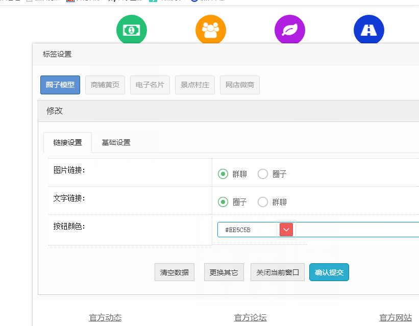Image resolution: width=419 pixels, height=326 pixels.
Task: Select the 圈子模型 label type
Action: (x=60, y=85)
